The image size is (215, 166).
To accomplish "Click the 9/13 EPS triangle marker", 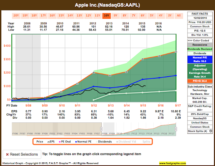I will (110, 76).
